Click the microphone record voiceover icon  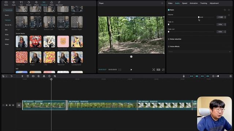[184, 76]
